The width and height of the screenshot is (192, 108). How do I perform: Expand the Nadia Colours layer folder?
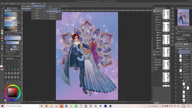[x=179, y=74]
